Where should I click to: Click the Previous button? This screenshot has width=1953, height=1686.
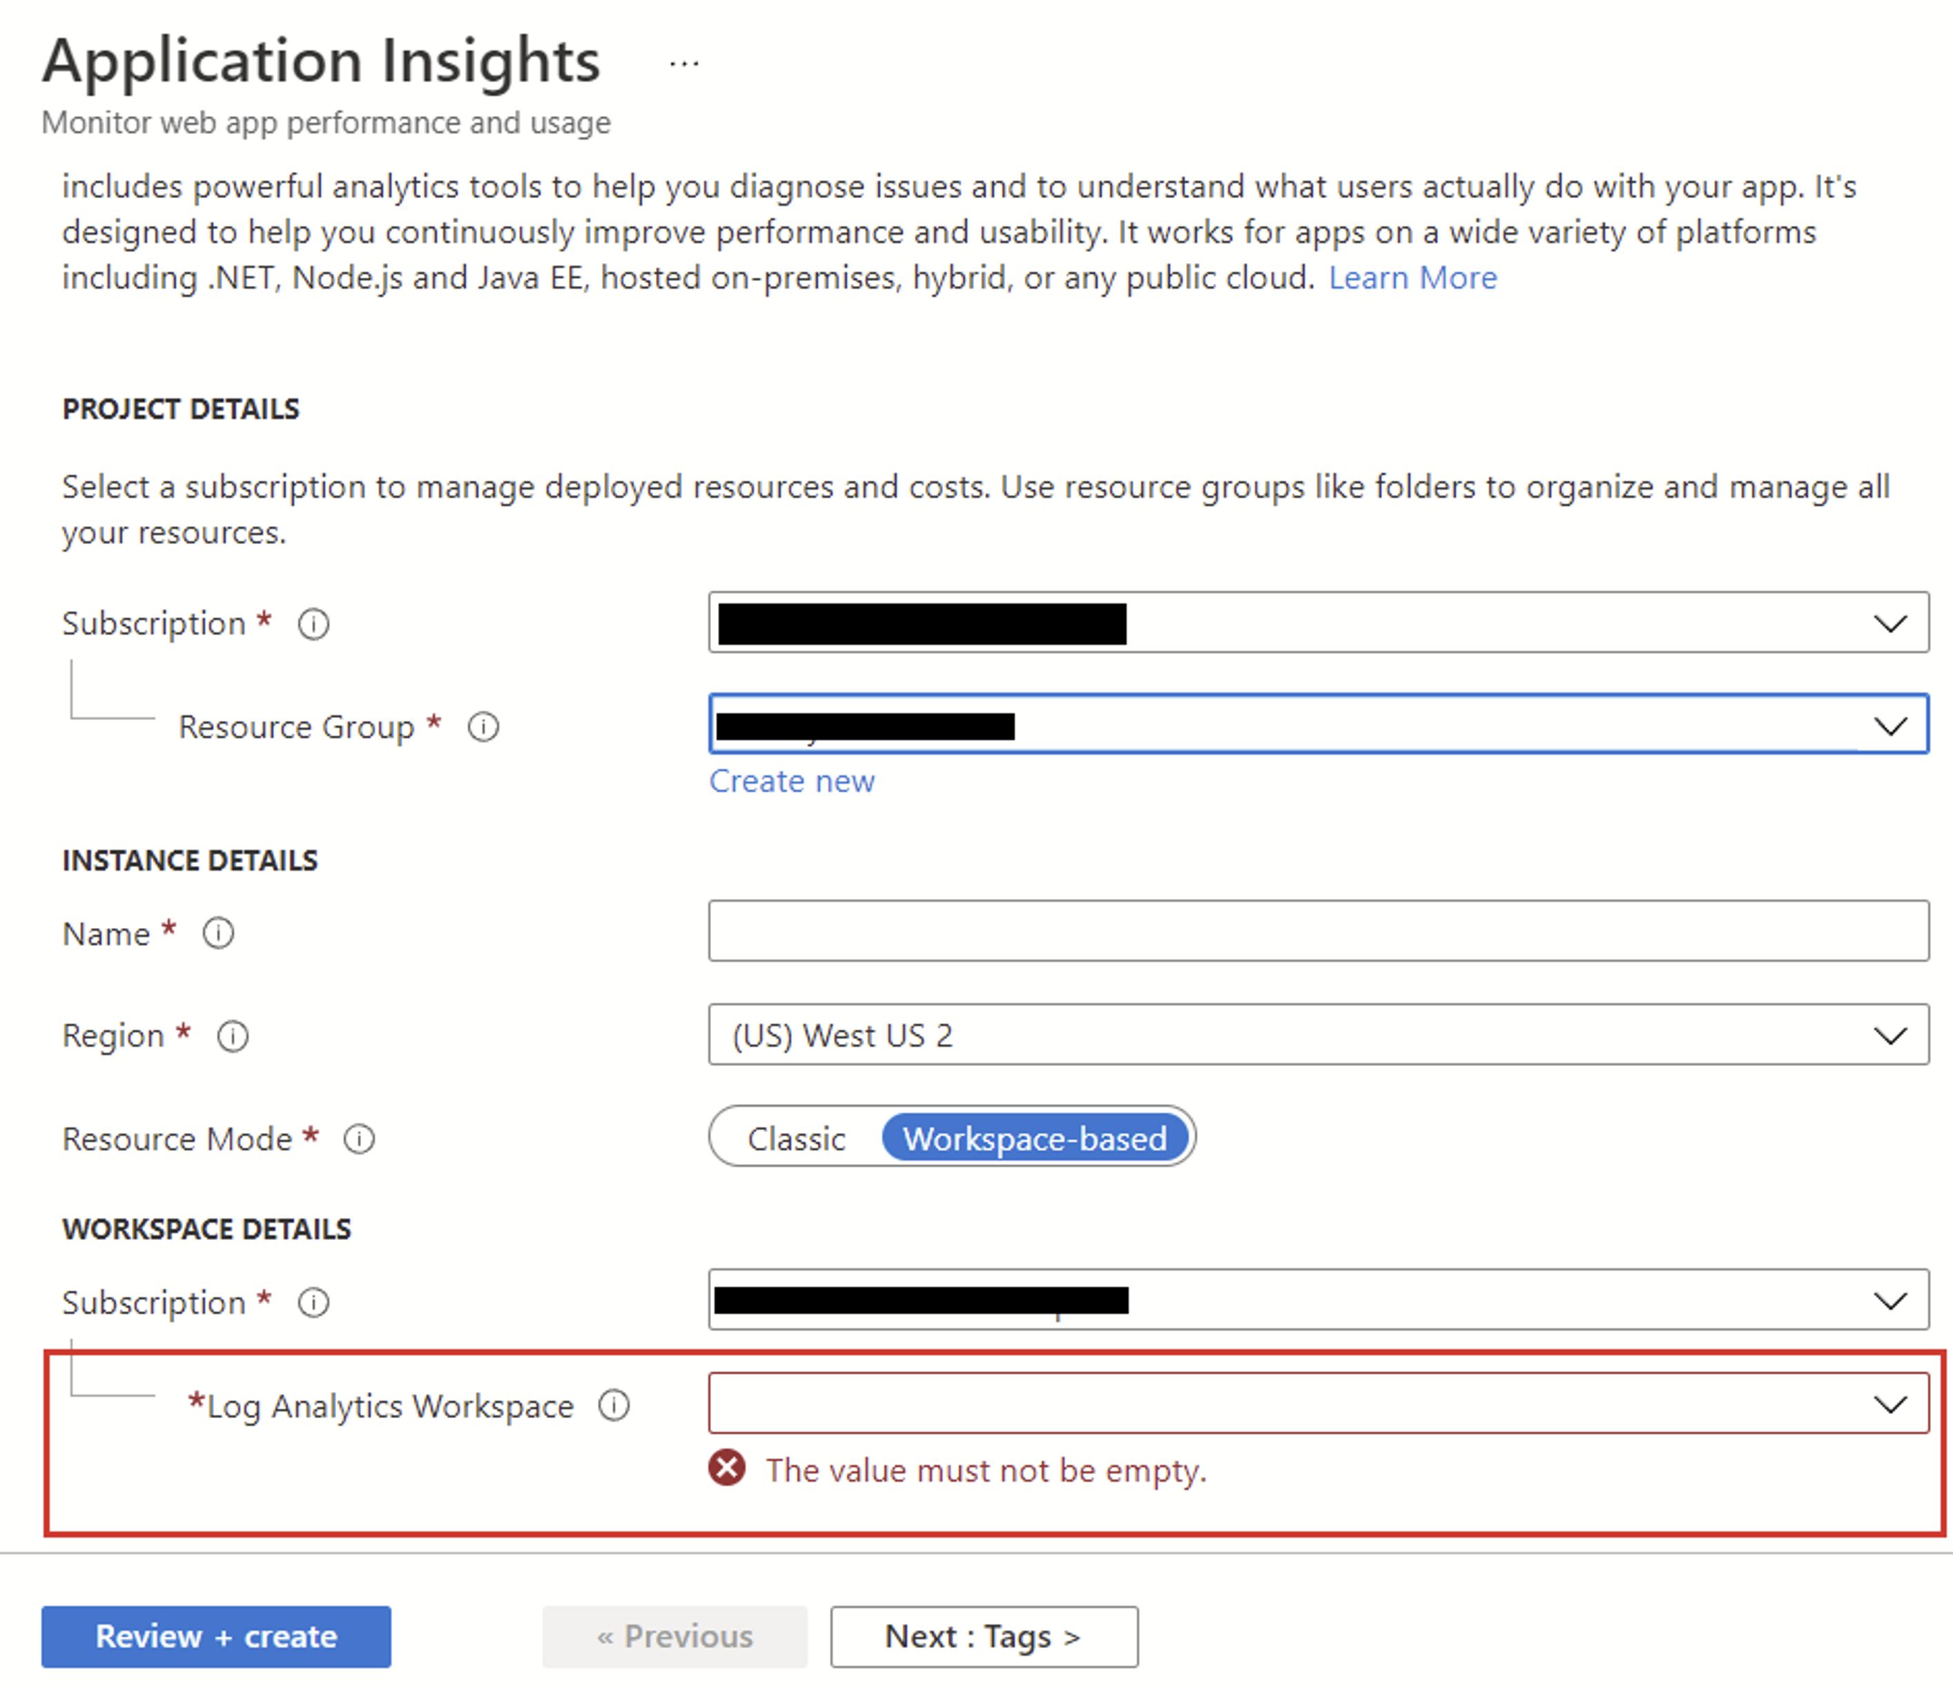(675, 1637)
